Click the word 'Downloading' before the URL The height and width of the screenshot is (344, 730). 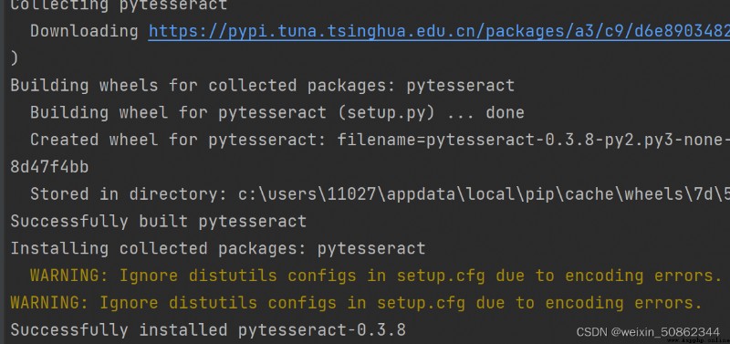pyautogui.click(x=84, y=31)
